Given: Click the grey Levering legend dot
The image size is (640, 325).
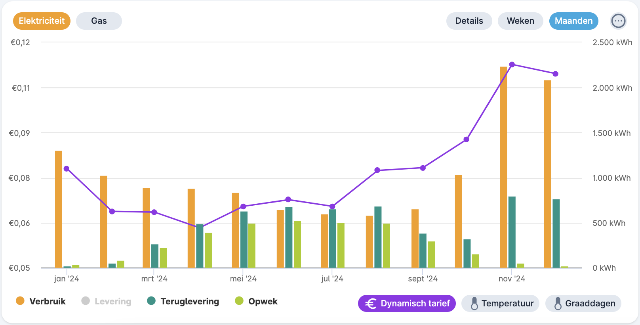Looking at the screenshot, I should click(86, 301).
